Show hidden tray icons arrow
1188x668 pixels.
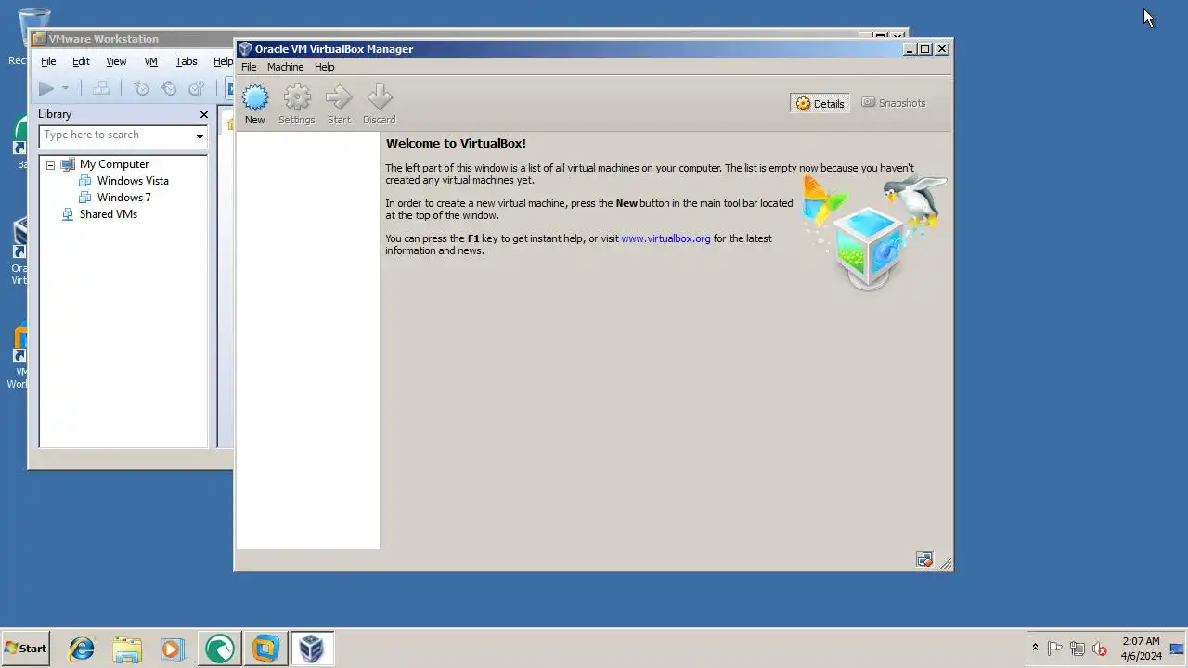coord(1035,649)
